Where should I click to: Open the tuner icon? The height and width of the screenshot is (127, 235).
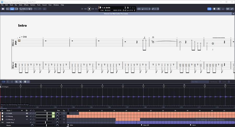[228, 9]
